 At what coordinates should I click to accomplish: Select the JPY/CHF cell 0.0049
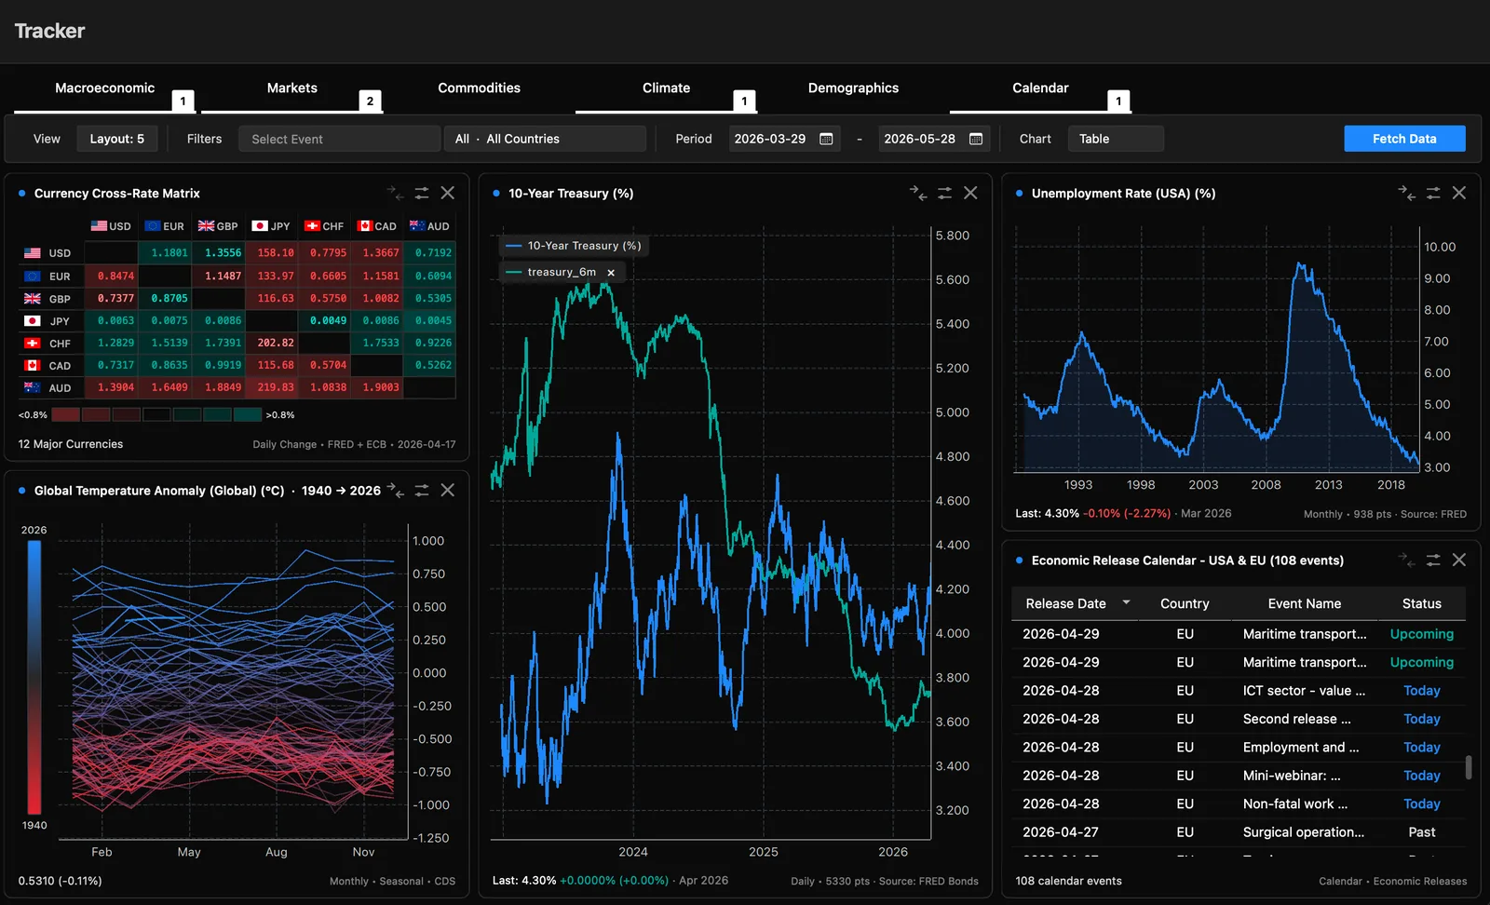click(324, 320)
